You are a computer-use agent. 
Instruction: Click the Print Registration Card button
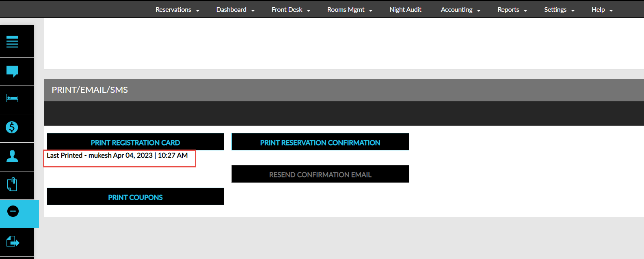135,142
